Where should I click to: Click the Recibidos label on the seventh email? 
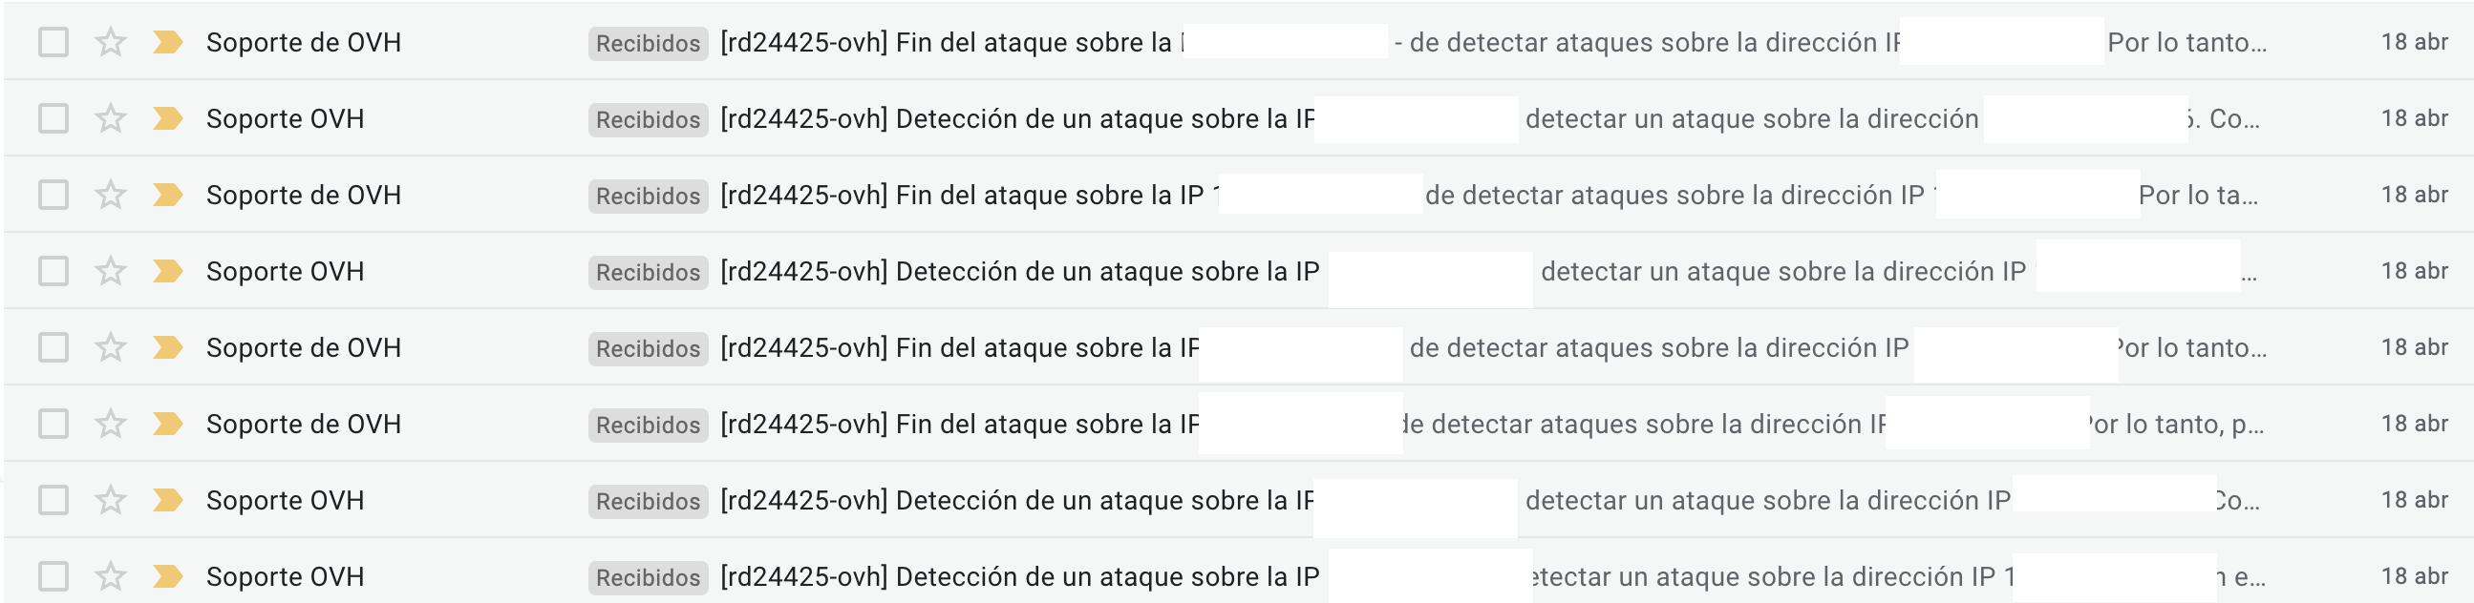[x=648, y=500]
